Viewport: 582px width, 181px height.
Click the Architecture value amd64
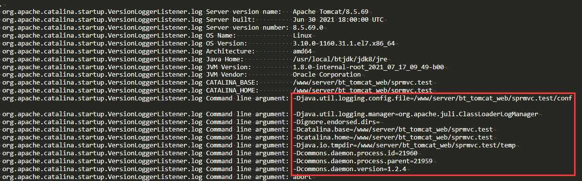(302, 51)
